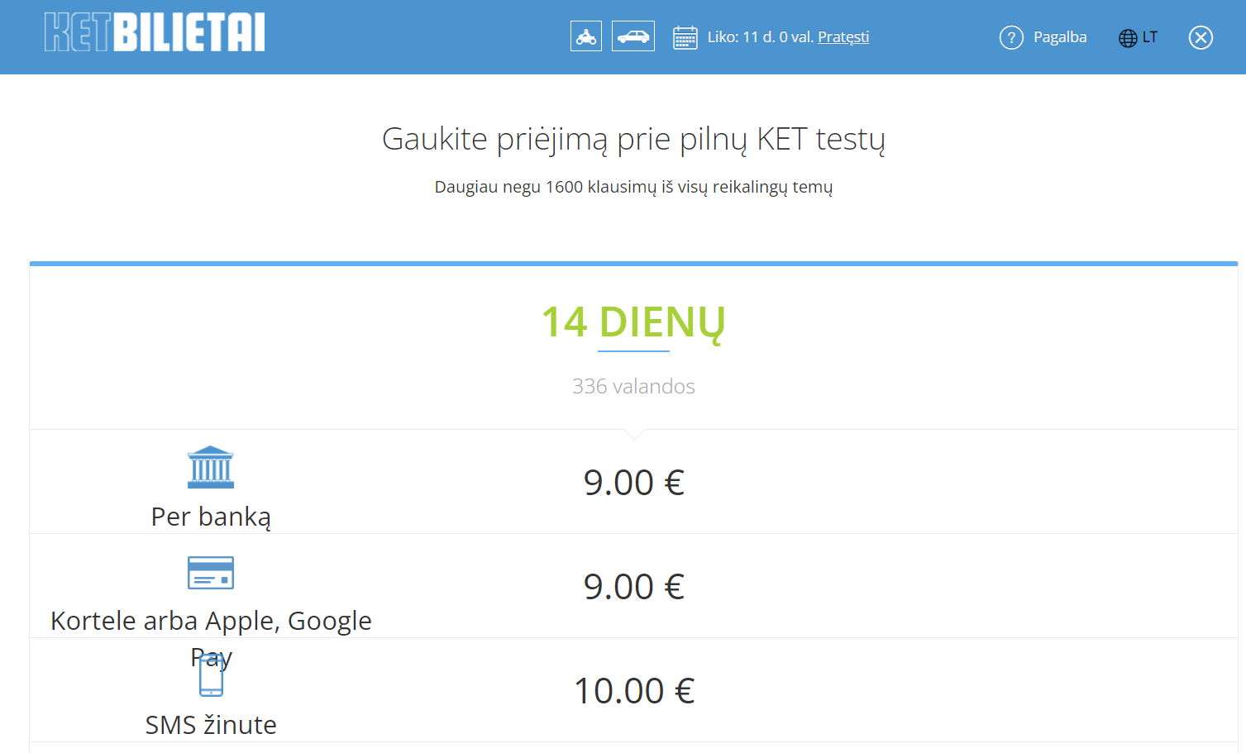Click the bank building icon
Screen dimensions: 1246x753
[211, 467]
